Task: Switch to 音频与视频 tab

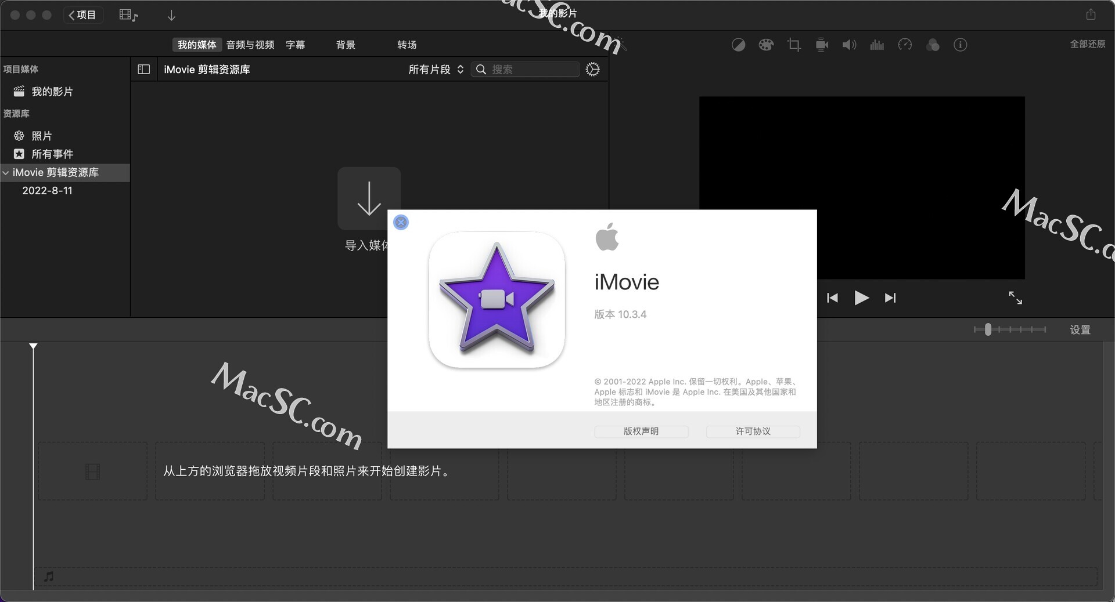Action: pyautogui.click(x=250, y=45)
